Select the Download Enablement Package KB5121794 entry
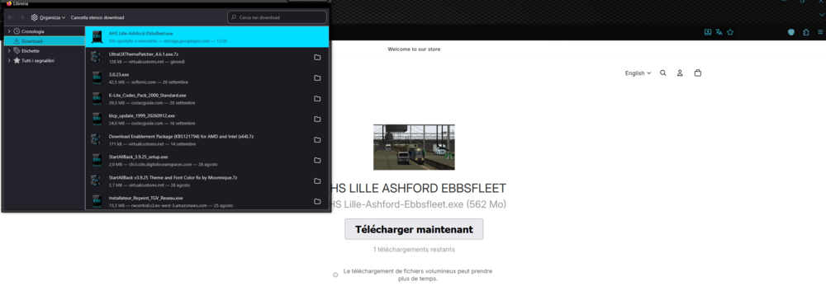Image resolution: width=826 pixels, height=300 pixels. coord(207,139)
